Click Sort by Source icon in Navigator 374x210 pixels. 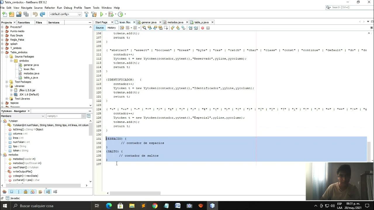click(55, 192)
